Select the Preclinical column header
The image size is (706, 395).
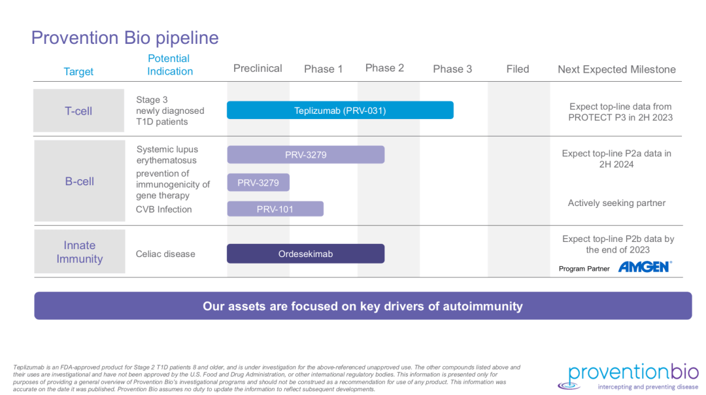[258, 69]
